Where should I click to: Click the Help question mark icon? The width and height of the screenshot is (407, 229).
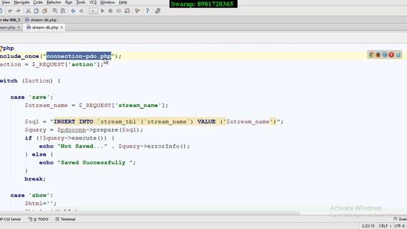[148, 11]
